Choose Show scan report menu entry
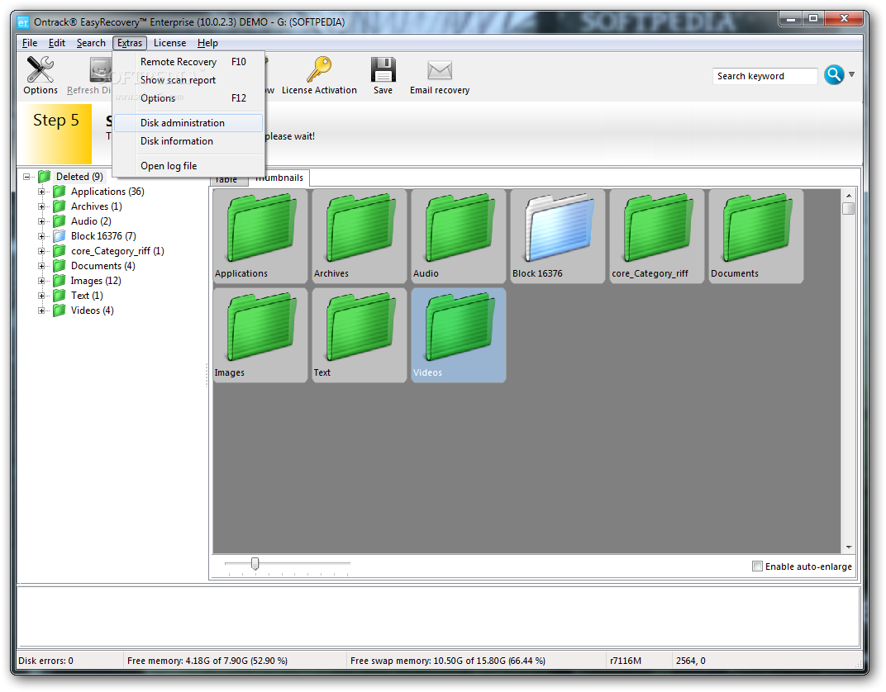This screenshot has width=886, height=692. tap(189, 79)
